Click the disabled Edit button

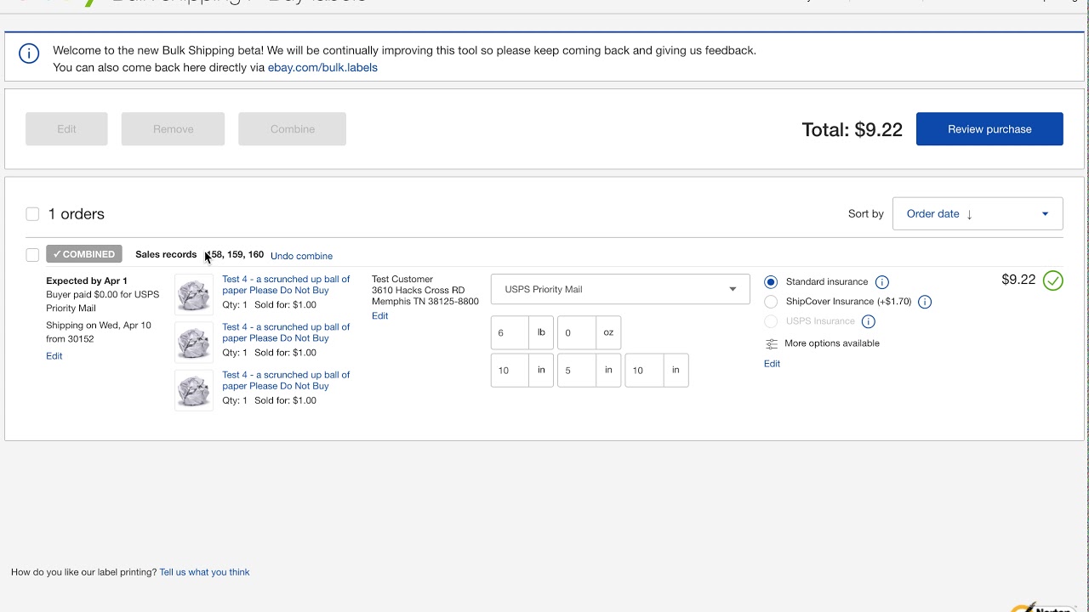pyautogui.click(x=66, y=129)
